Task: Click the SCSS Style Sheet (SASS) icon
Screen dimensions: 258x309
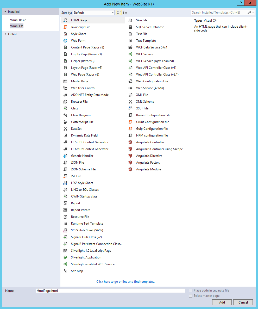Action: point(65,230)
